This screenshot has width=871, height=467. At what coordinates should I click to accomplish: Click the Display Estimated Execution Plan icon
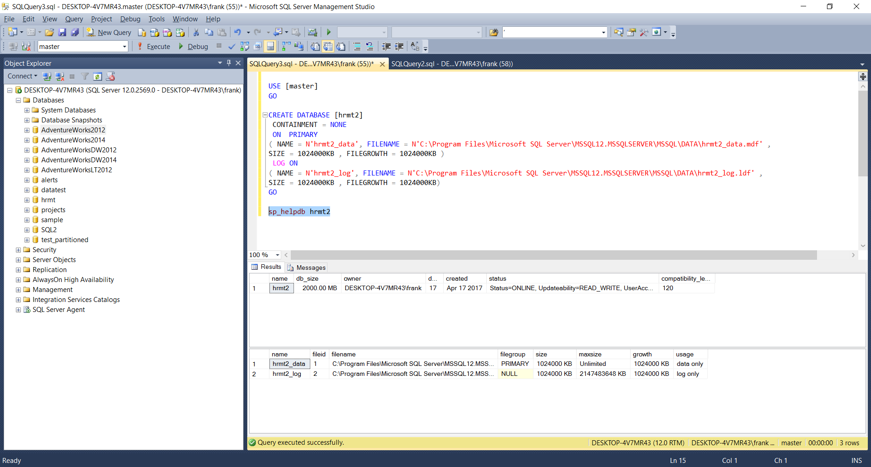coord(245,46)
